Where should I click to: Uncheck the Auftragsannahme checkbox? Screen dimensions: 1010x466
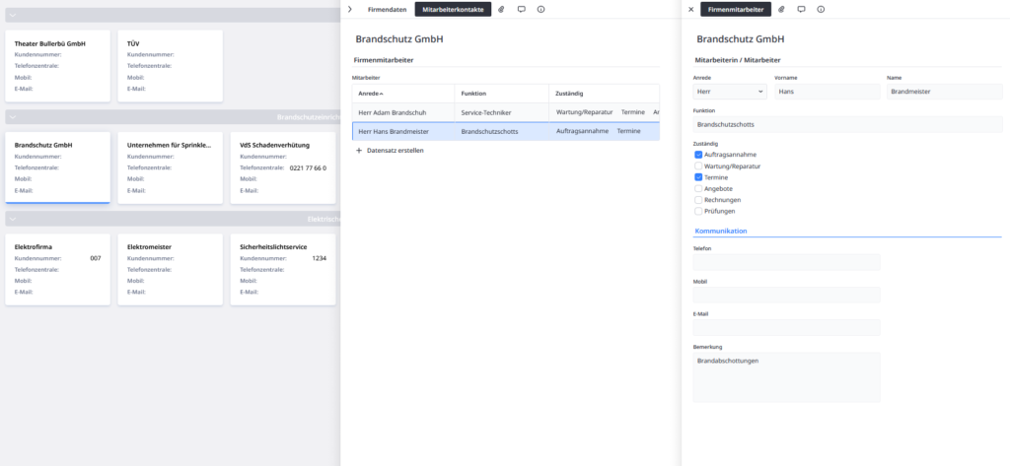tap(698, 155)
